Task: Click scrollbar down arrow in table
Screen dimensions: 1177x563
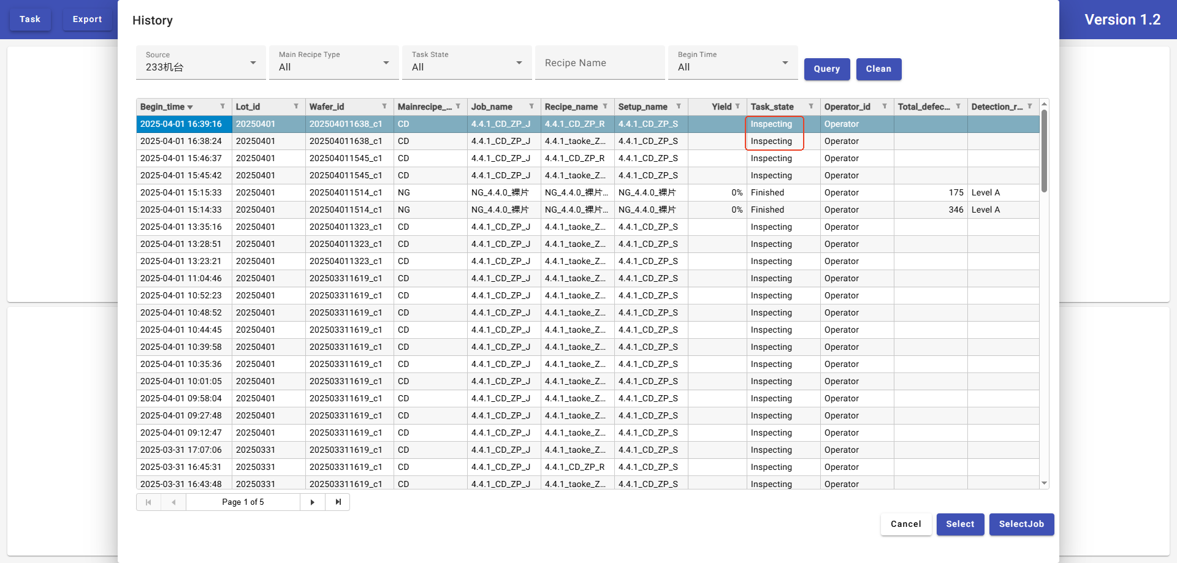Action: [1044, 483]
